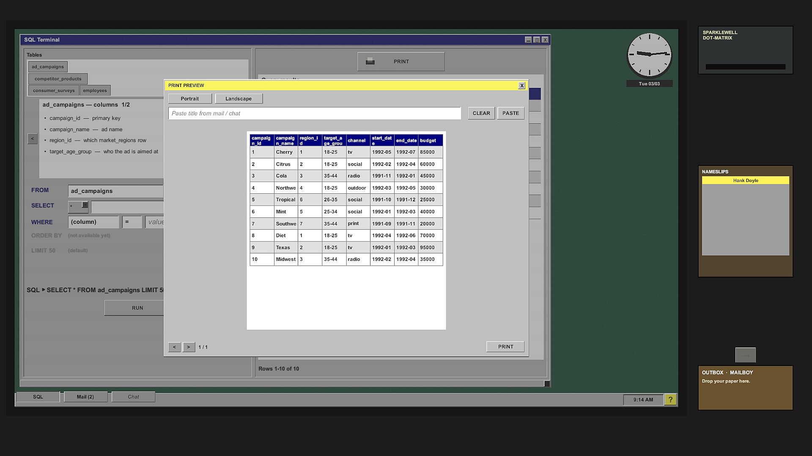Select the competitor_products table
Image resolution: width=812 pixels, height=456 pixels.
coord(58,79)
